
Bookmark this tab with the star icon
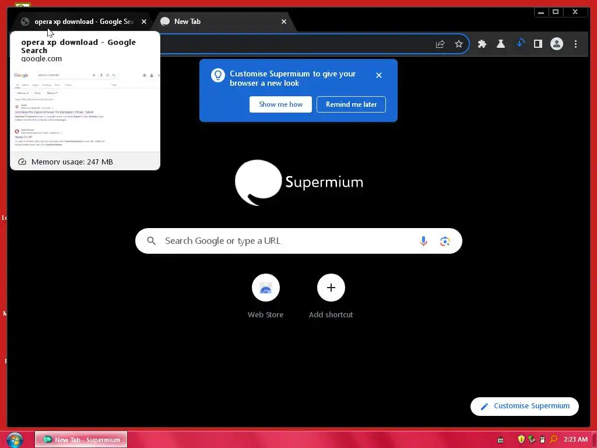point(459,44)
